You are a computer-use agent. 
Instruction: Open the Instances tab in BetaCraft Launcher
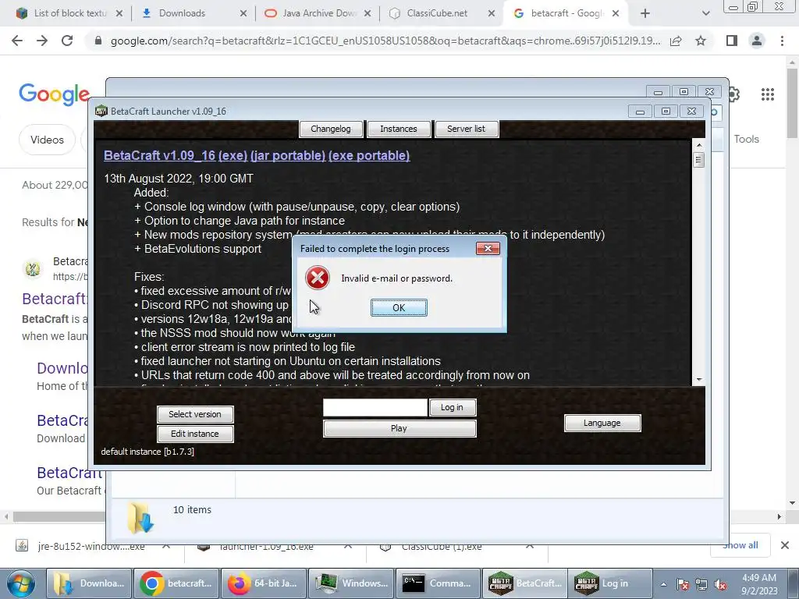(399, 129)
